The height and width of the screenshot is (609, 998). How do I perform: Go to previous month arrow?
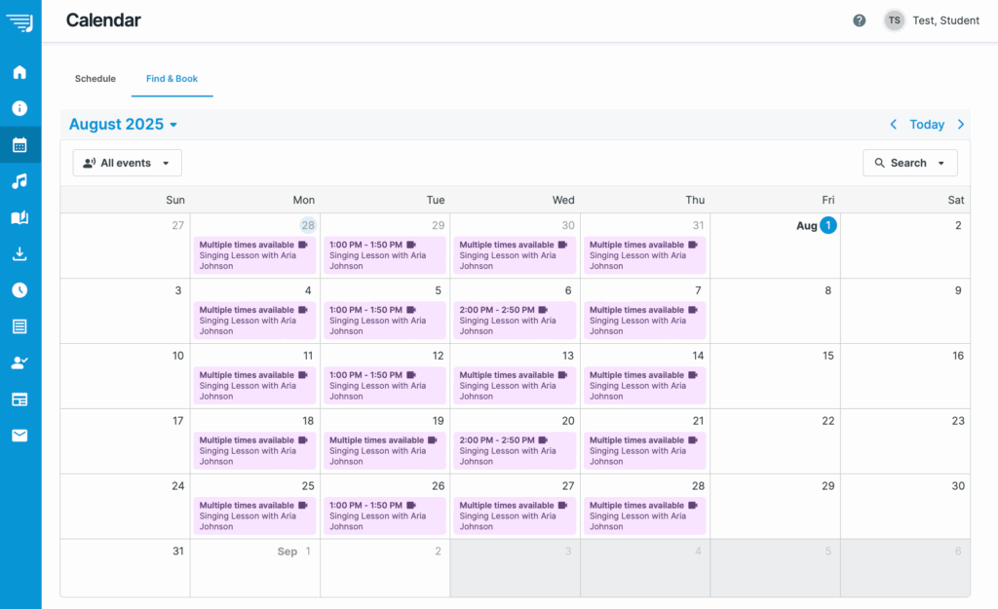pos(894,125)
